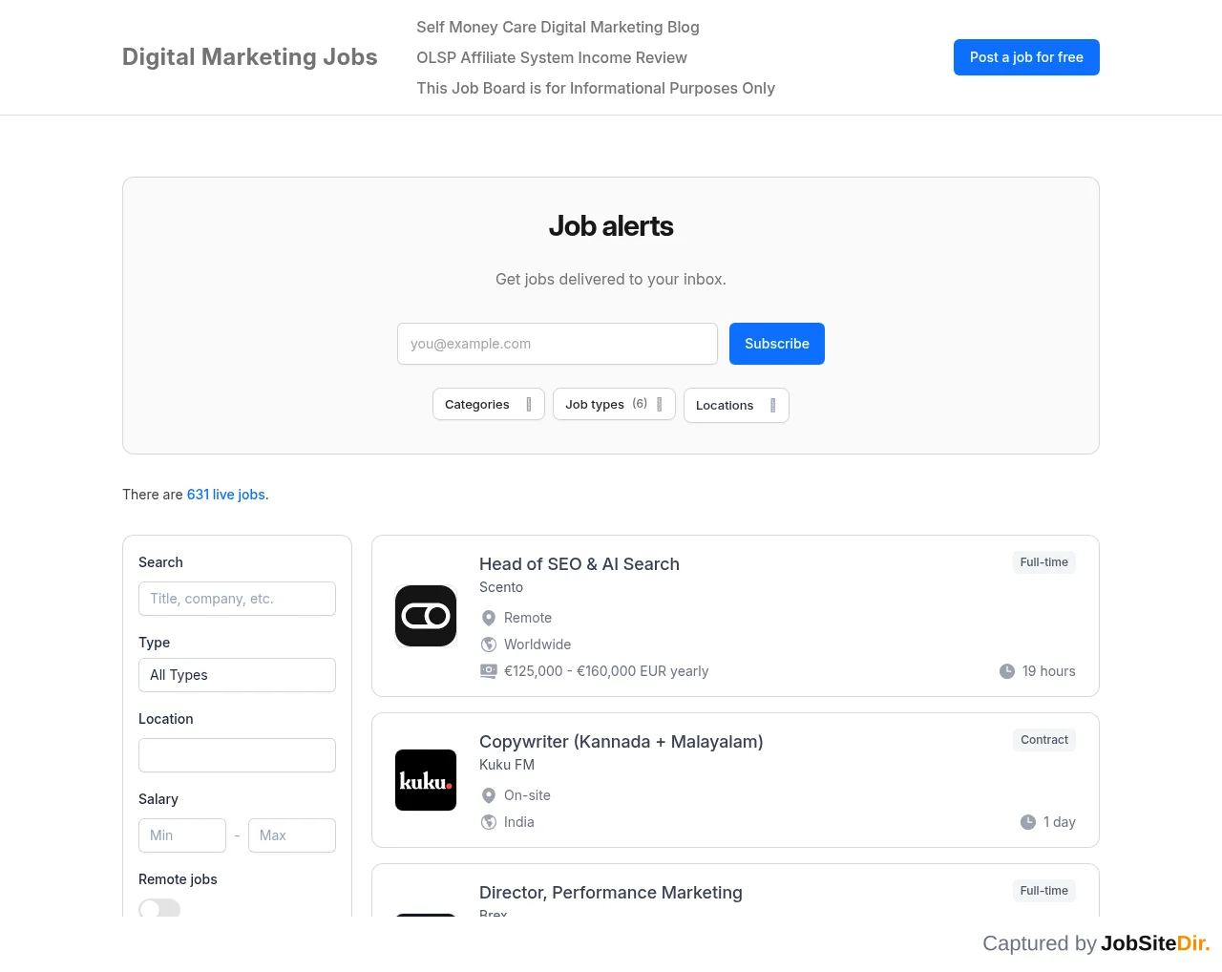Click the €125,000 - €160,000 EUR yearly salary

606,671
